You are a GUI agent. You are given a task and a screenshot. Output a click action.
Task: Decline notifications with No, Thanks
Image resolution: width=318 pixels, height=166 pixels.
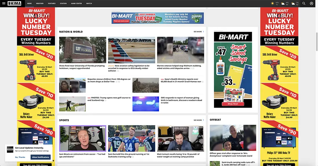pos(20,157)
